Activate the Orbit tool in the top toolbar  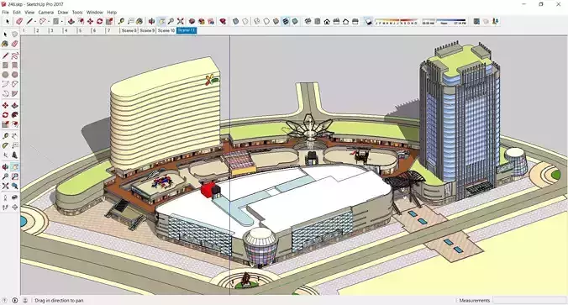click(151, 21)
